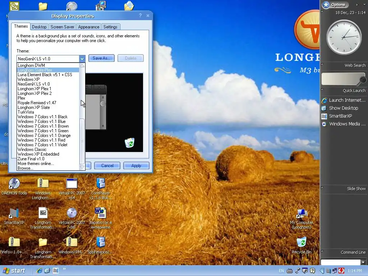The height and width of the screenshot is (276, 368).
Task: Open the firefox-1.0+ zip archive icon
Action: tap(14, 243)
